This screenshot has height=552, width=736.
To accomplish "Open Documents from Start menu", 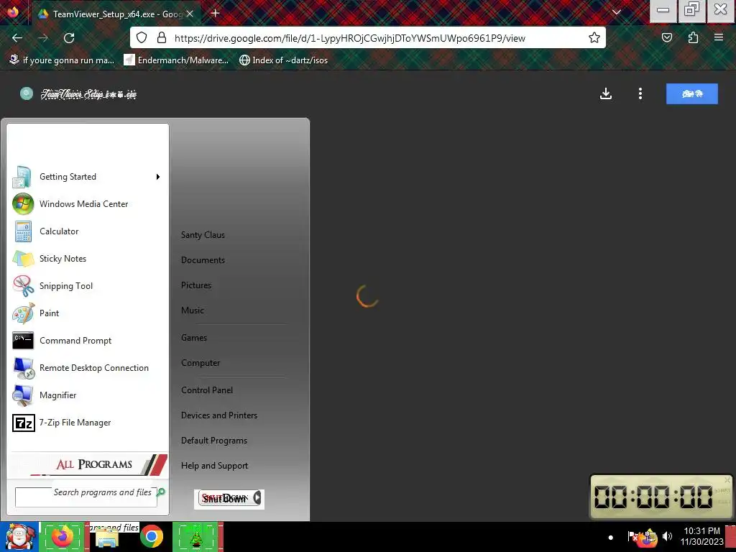I will coord(203,260).
